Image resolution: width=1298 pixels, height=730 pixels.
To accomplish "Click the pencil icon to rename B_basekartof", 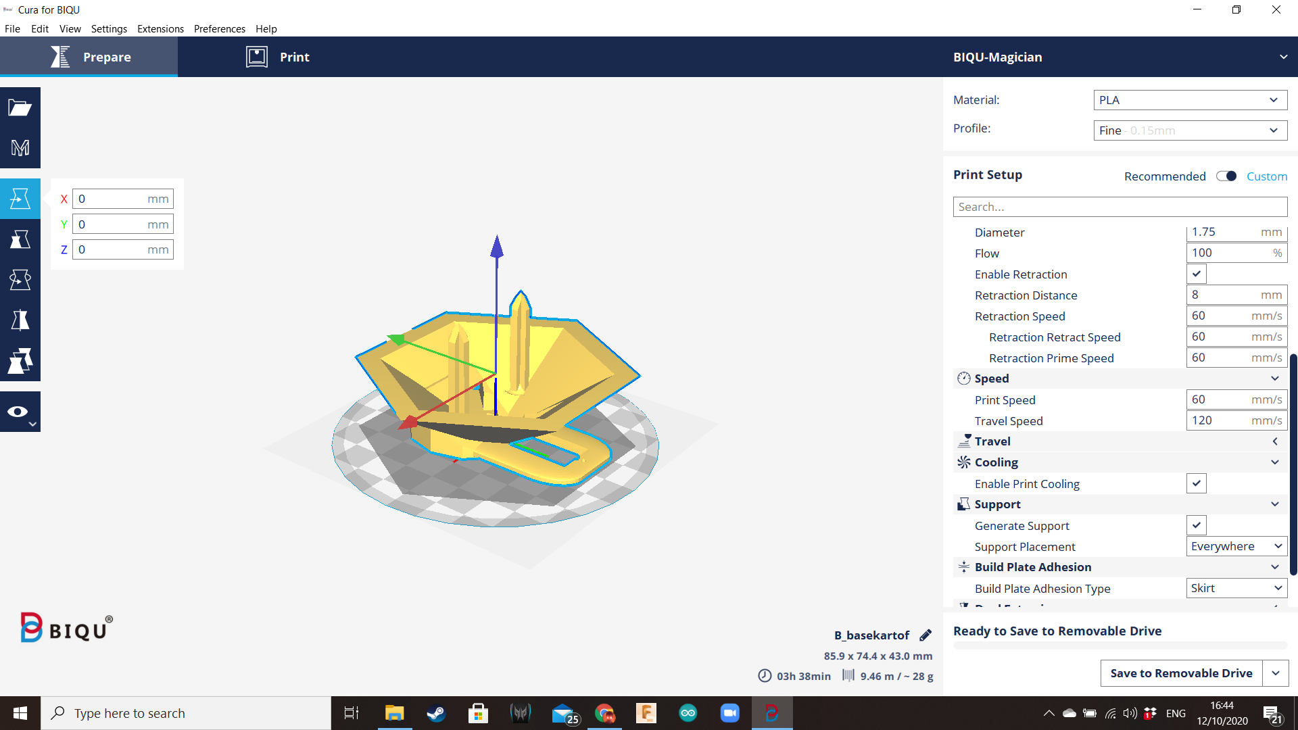I will point(926,635).
